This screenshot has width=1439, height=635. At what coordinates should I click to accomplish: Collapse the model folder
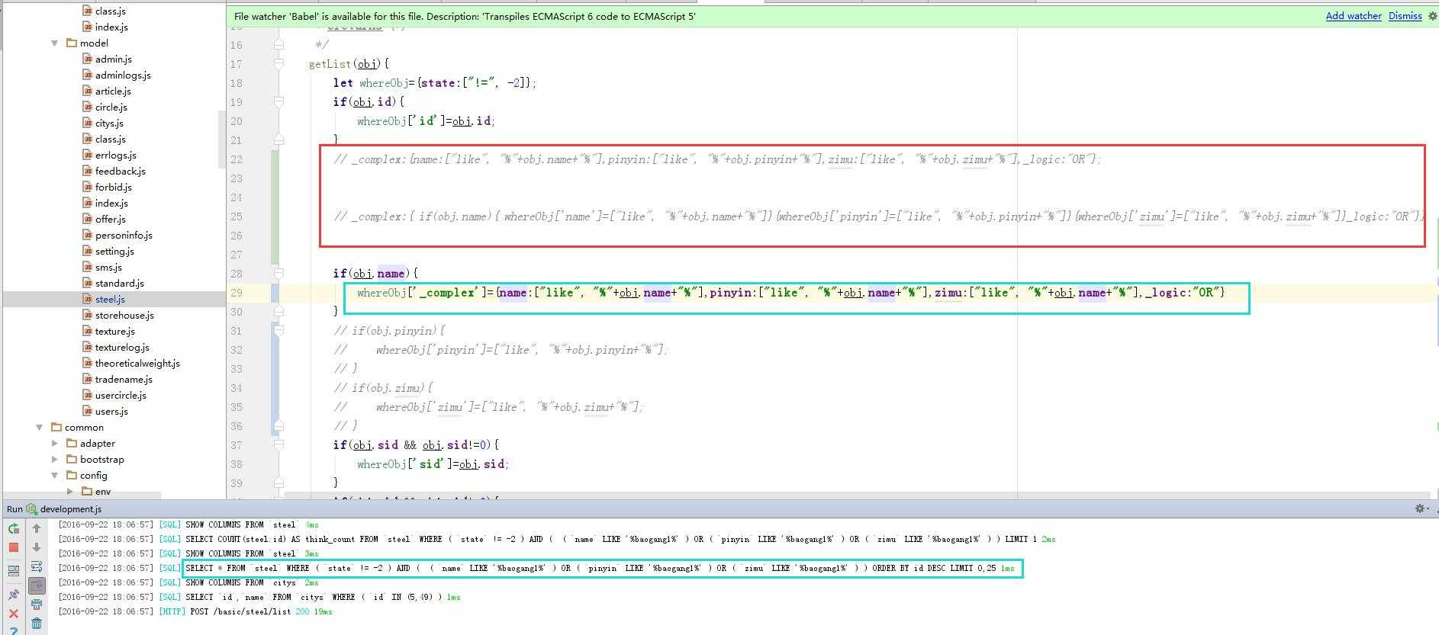(x=55, y=43)
